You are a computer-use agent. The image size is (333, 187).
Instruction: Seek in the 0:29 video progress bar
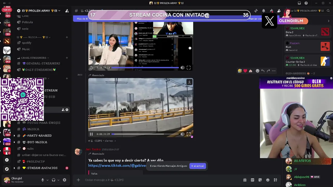145,134
